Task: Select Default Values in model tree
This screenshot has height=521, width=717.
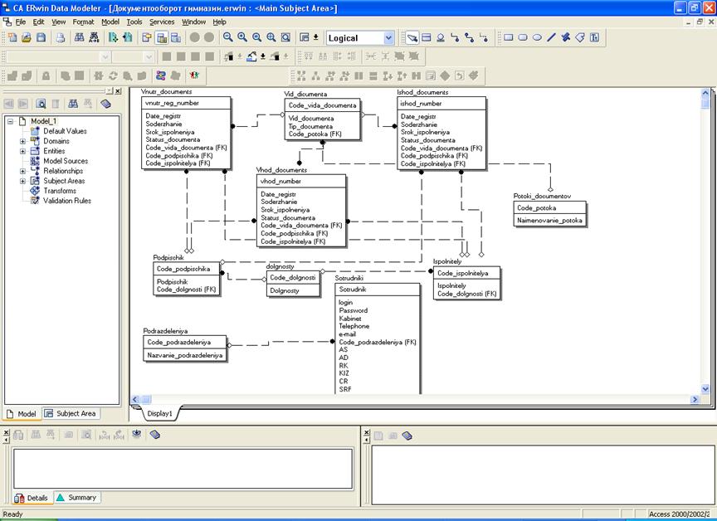Action: pyautogui.click(x=65, y=131)
